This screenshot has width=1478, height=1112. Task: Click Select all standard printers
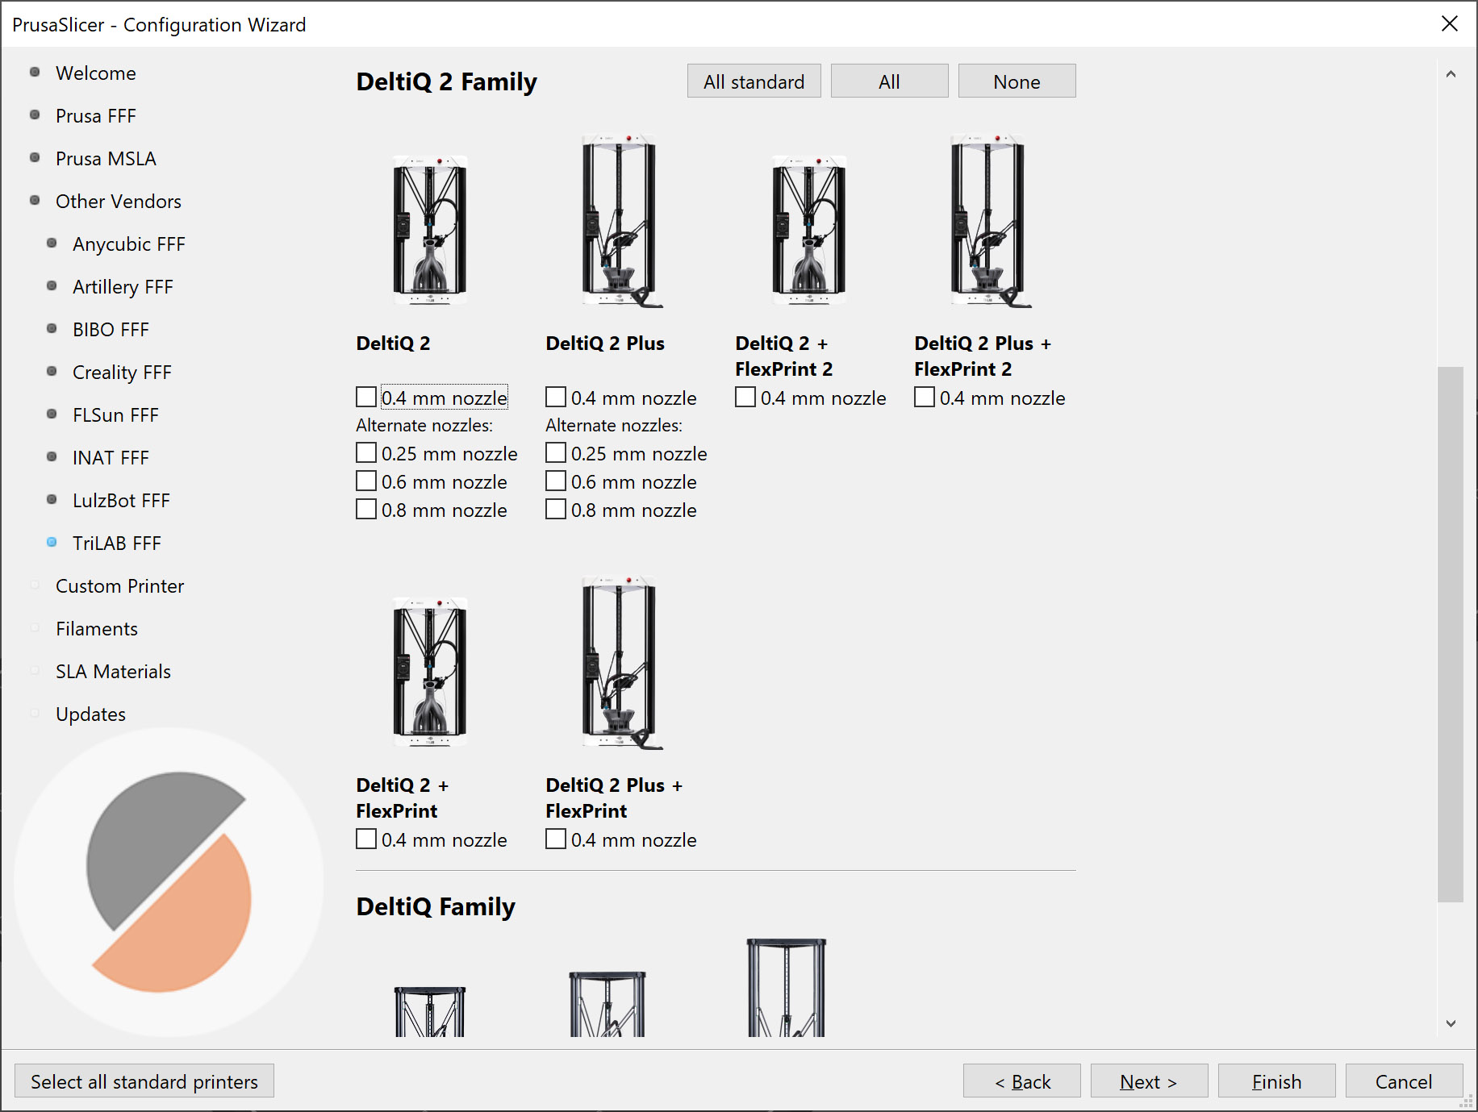(x=144, y=1081)
